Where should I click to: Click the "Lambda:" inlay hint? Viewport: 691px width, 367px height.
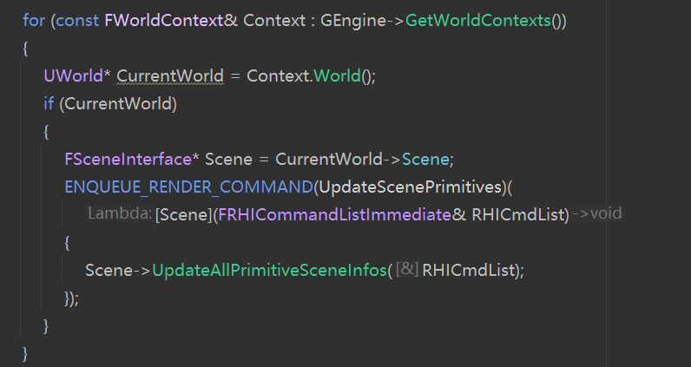[120, 213]
